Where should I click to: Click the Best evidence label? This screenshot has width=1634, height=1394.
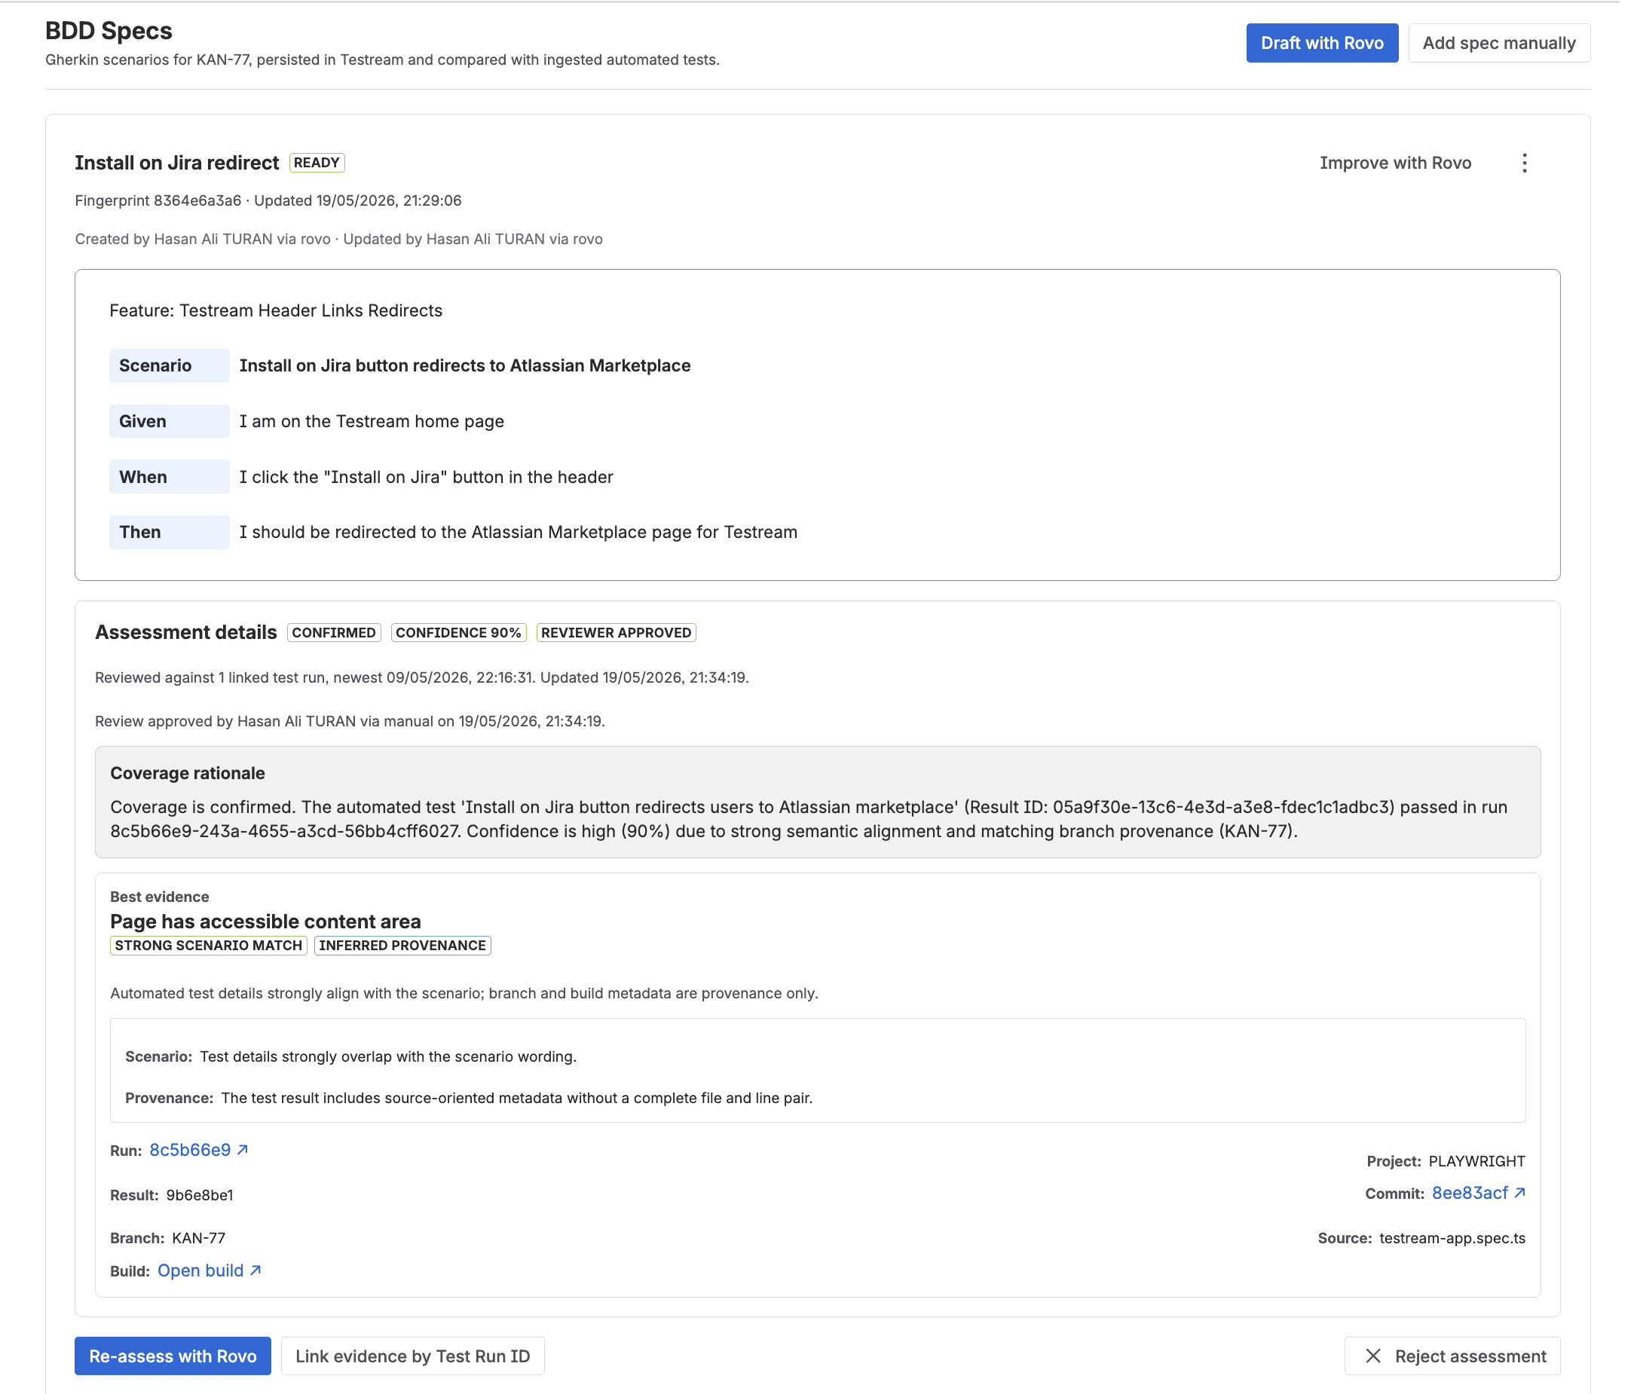[159, 897]
